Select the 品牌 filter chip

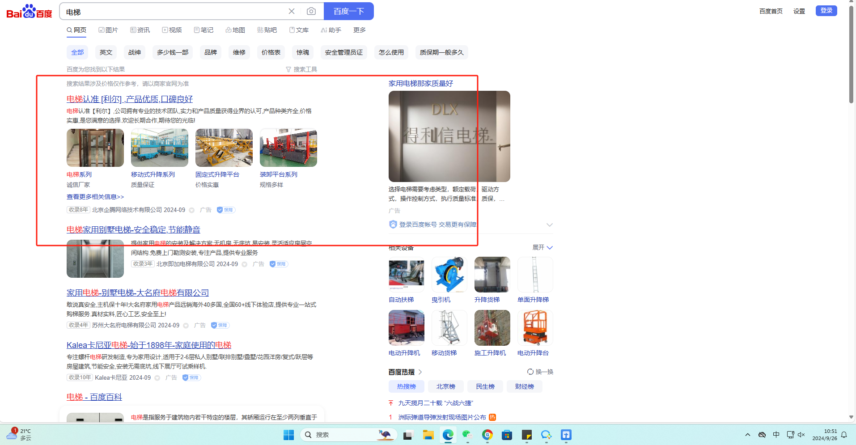coord(211,52)
